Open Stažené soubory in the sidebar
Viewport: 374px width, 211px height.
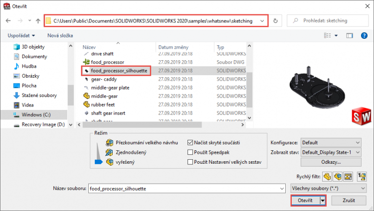(35, 96)
